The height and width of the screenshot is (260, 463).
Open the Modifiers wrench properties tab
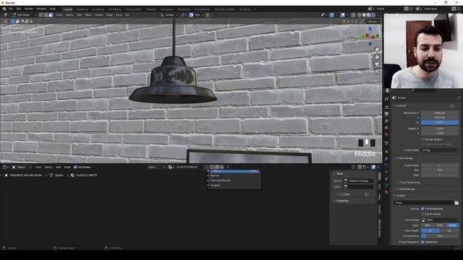point(386,159)
